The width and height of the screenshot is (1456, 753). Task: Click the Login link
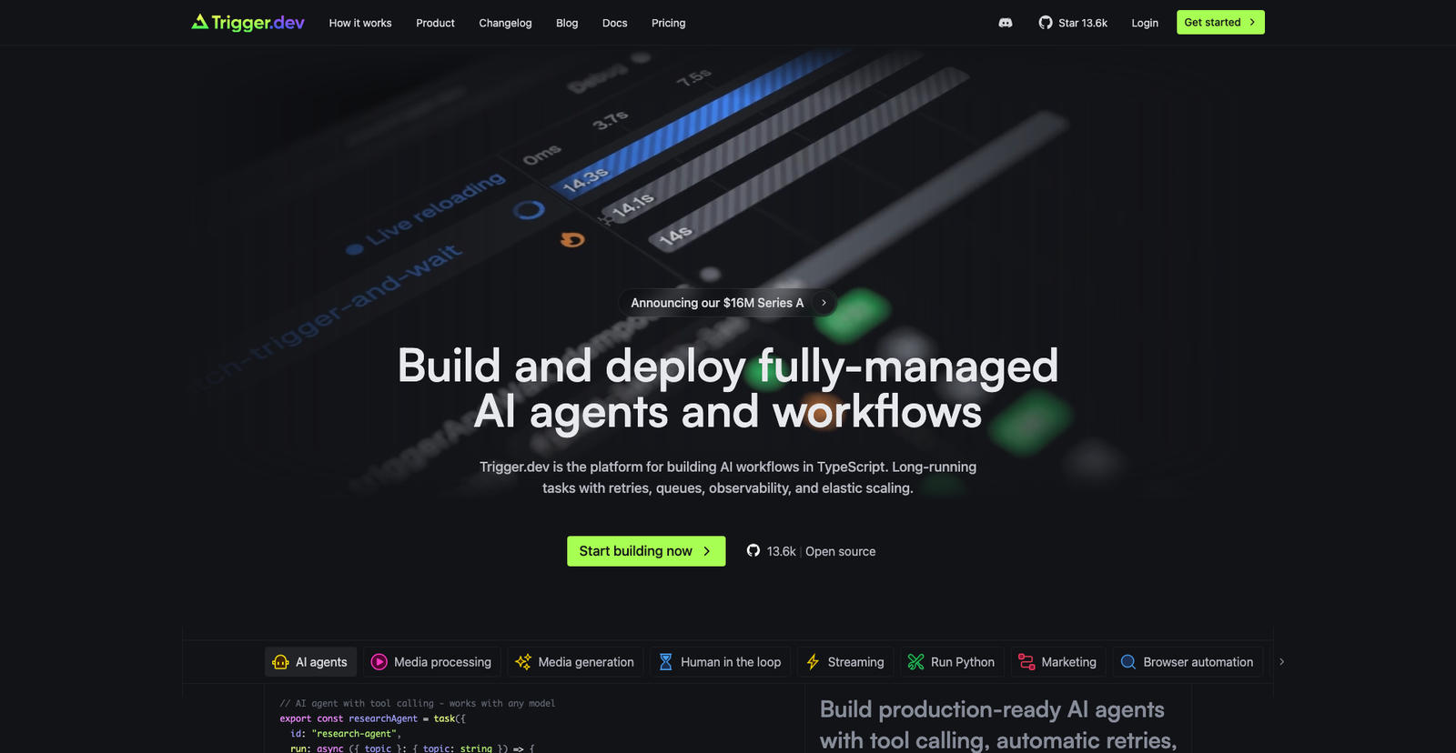point(1145,23)
